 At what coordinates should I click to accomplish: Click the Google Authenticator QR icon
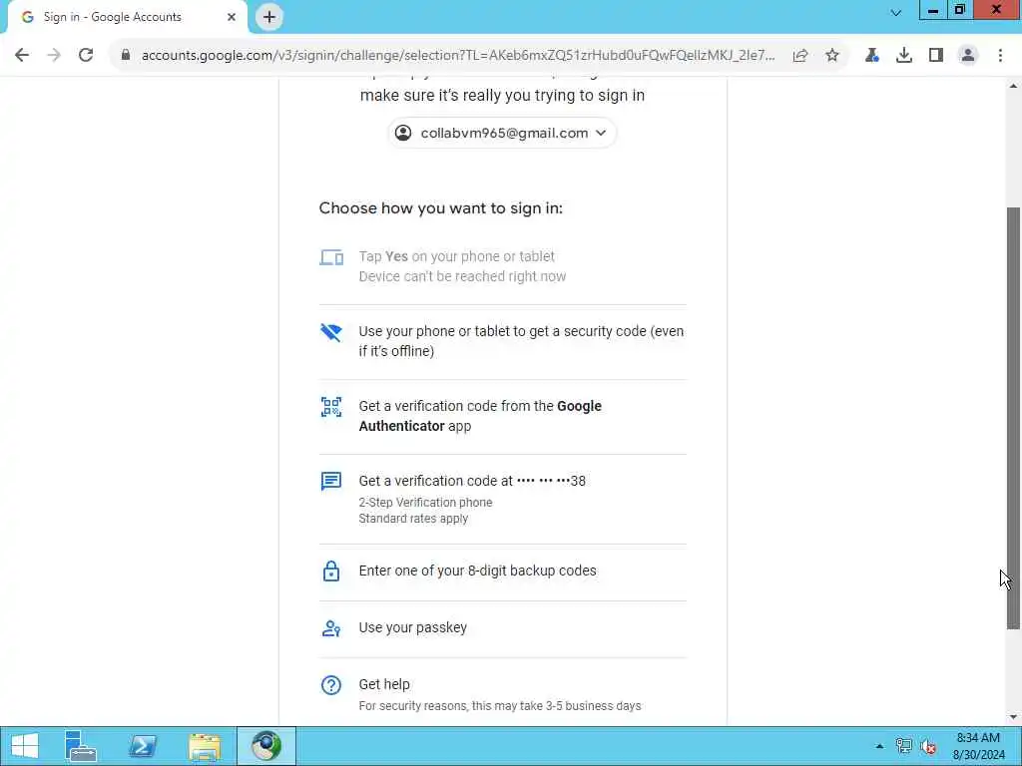(331, 407)
